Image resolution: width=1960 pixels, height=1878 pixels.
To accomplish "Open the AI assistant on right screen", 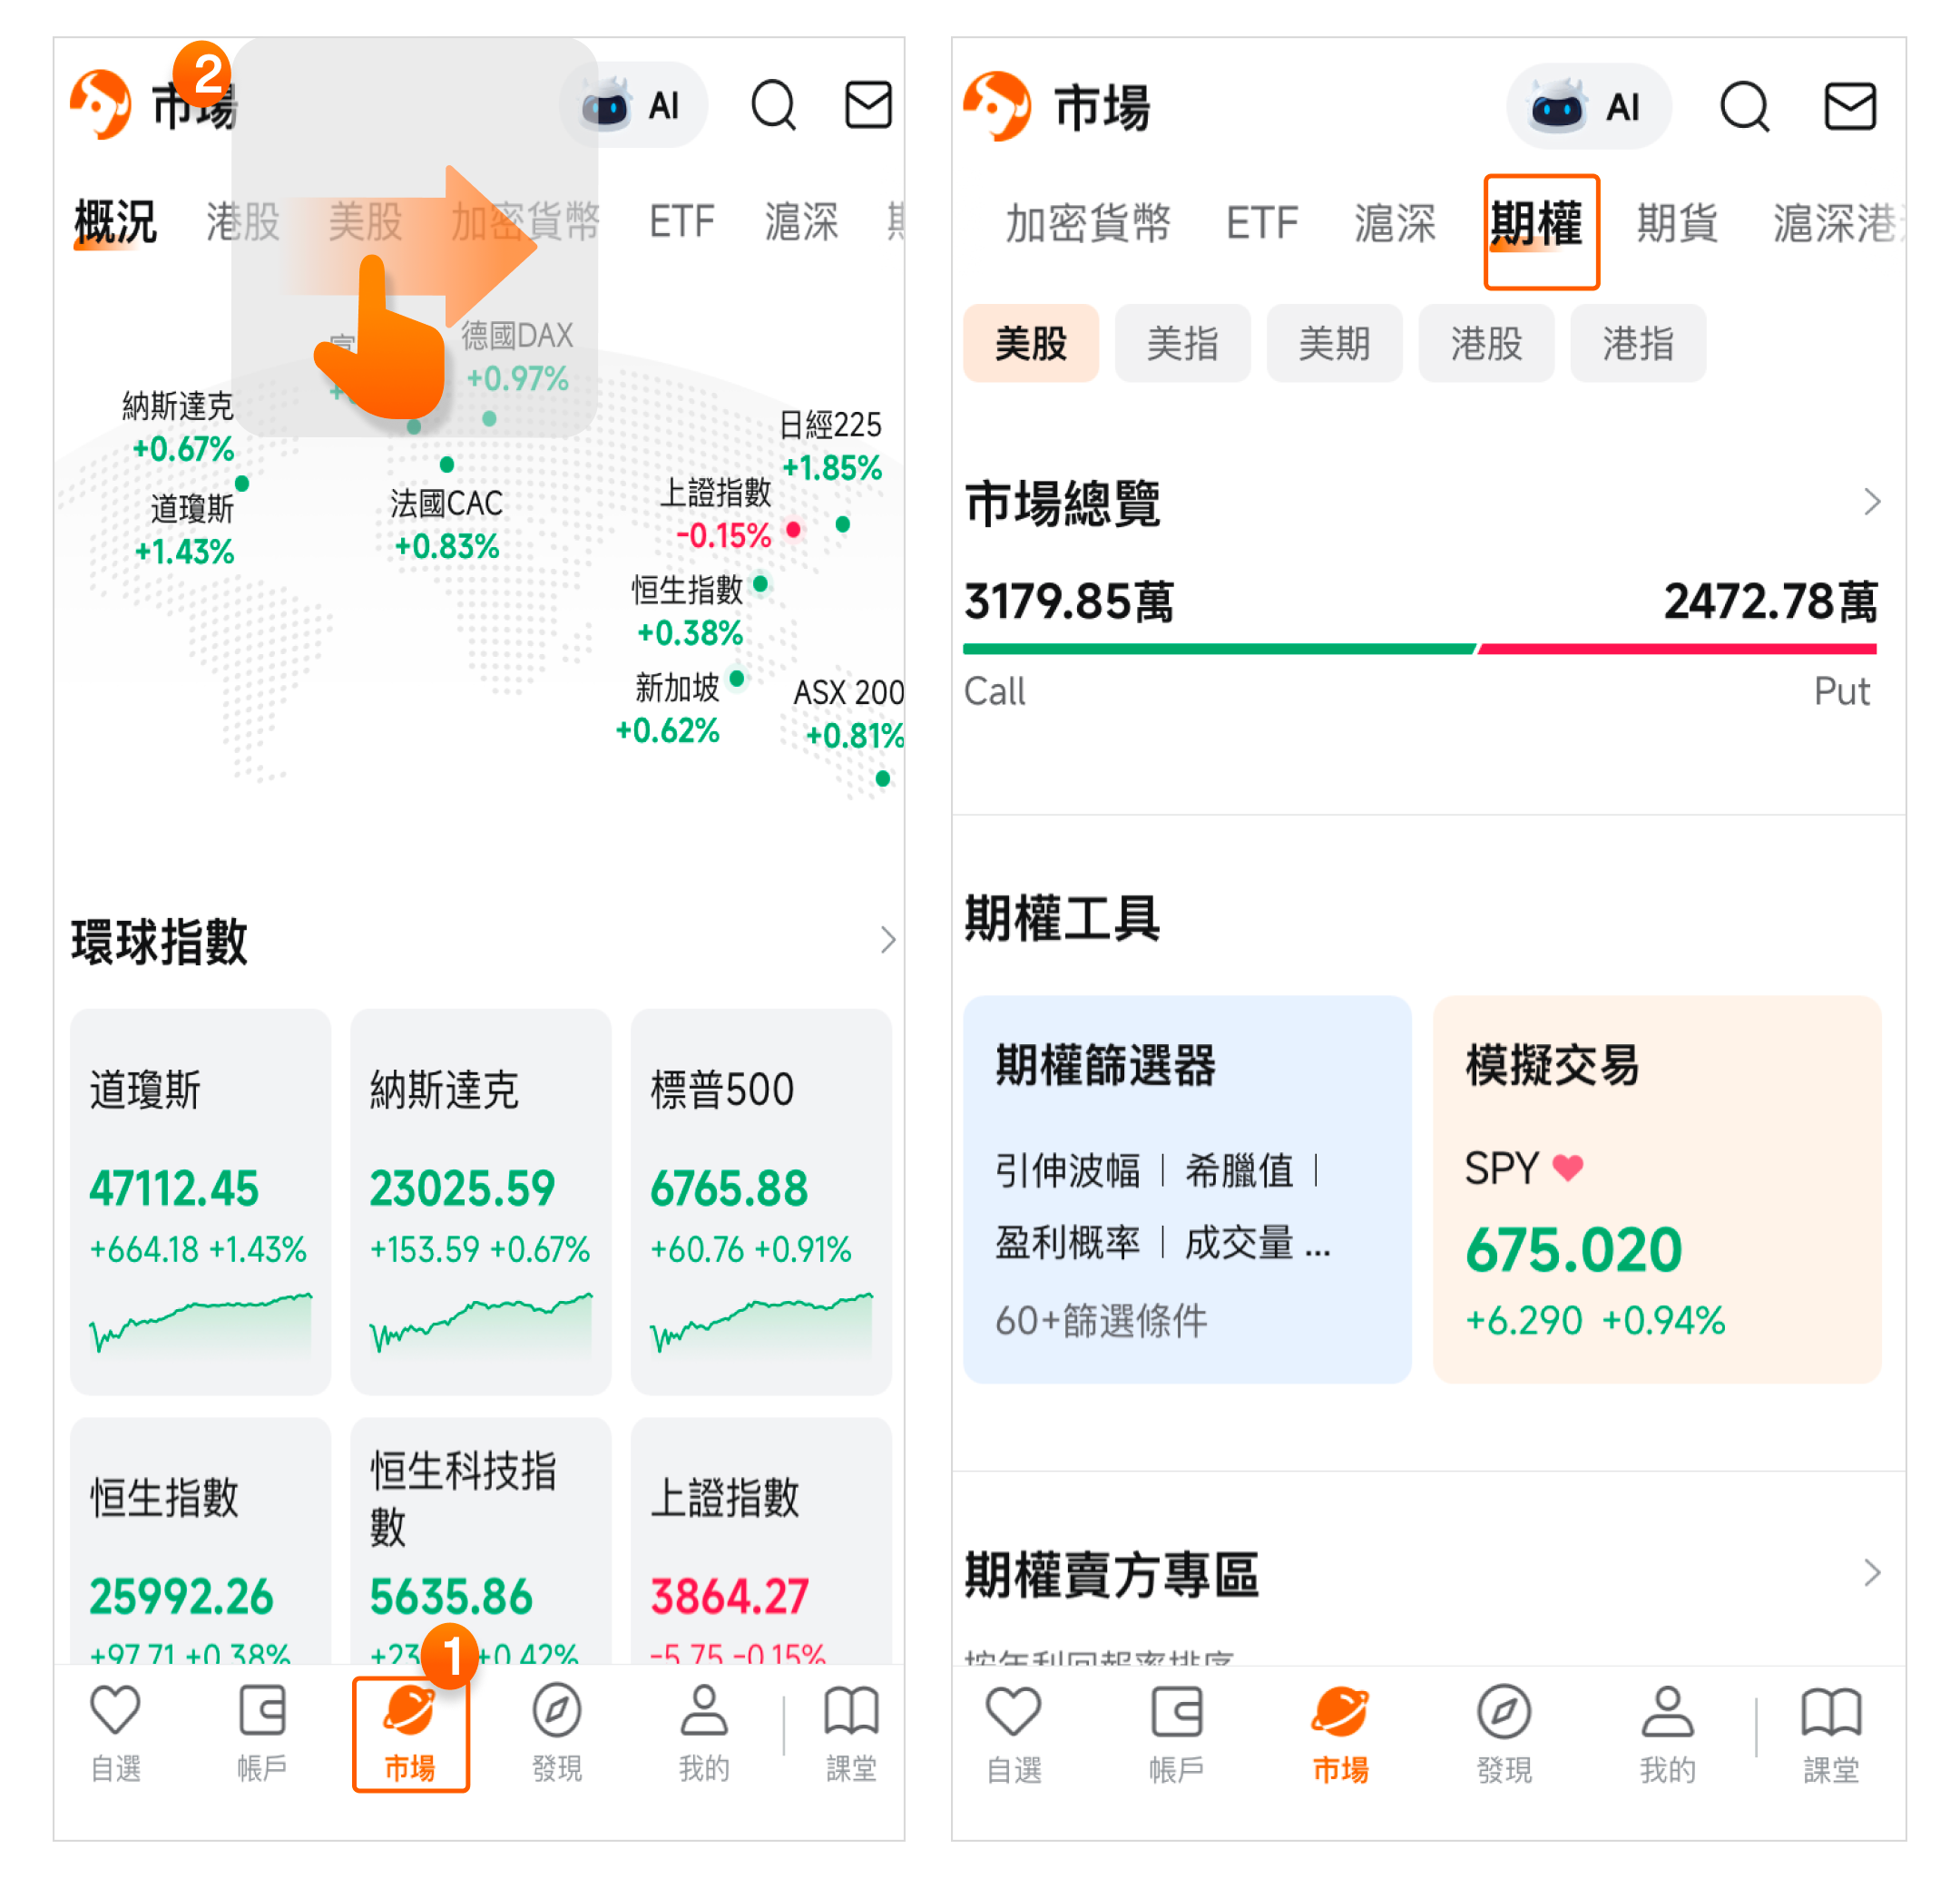I will click(1588, 106).
